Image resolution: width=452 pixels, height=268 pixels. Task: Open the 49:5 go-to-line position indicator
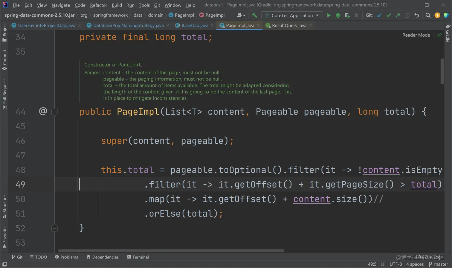pos(372,264)
